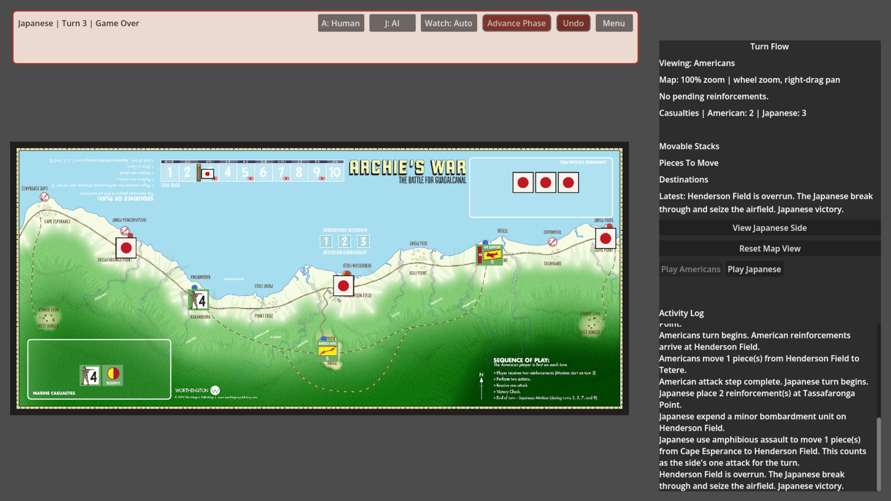Image resolution: width=891 pixels, height=501 pixels.
Task: Click View Japanese Side
Action: point(769,228)
